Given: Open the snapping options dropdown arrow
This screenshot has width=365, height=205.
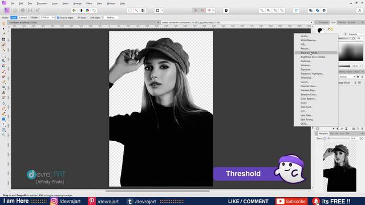Looking at the screenshot, I should 214,10.
